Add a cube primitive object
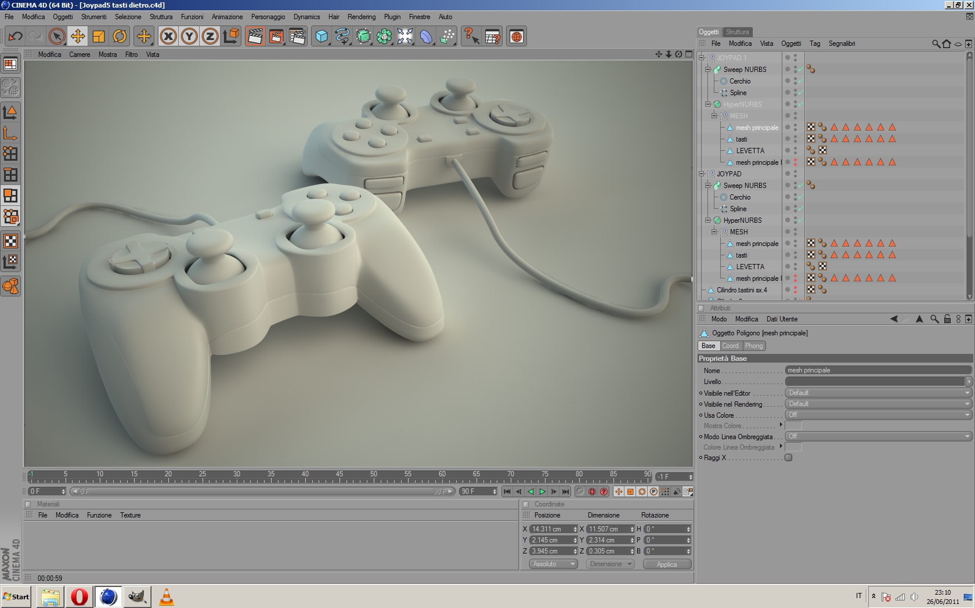This screenshot has width=975, height=608. [x=322, y=37]
